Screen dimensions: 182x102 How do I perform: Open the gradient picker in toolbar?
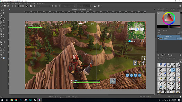tap(19, 6)
